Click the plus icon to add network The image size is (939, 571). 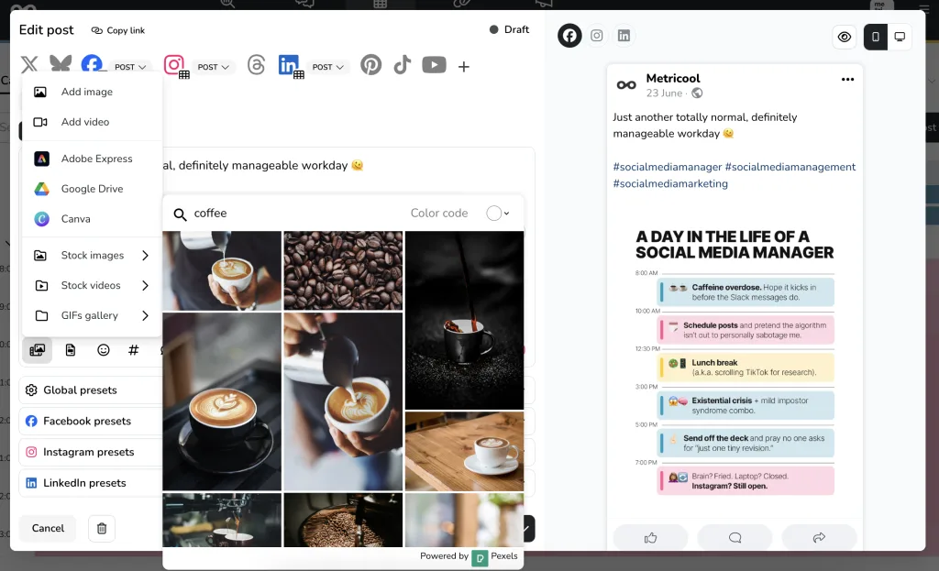464,67
